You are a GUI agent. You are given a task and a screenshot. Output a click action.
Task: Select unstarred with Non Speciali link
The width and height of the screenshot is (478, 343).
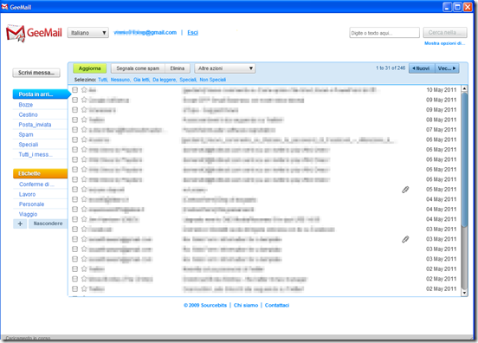pyautogui.click(x=213, y=80)
